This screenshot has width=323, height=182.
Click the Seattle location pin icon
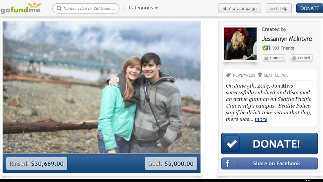(260, 75)
